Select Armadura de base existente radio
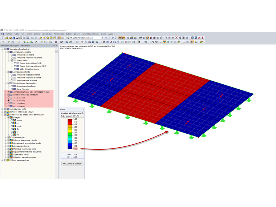The width and height of the screenshot is (276, 207). [x=12, y=75]
